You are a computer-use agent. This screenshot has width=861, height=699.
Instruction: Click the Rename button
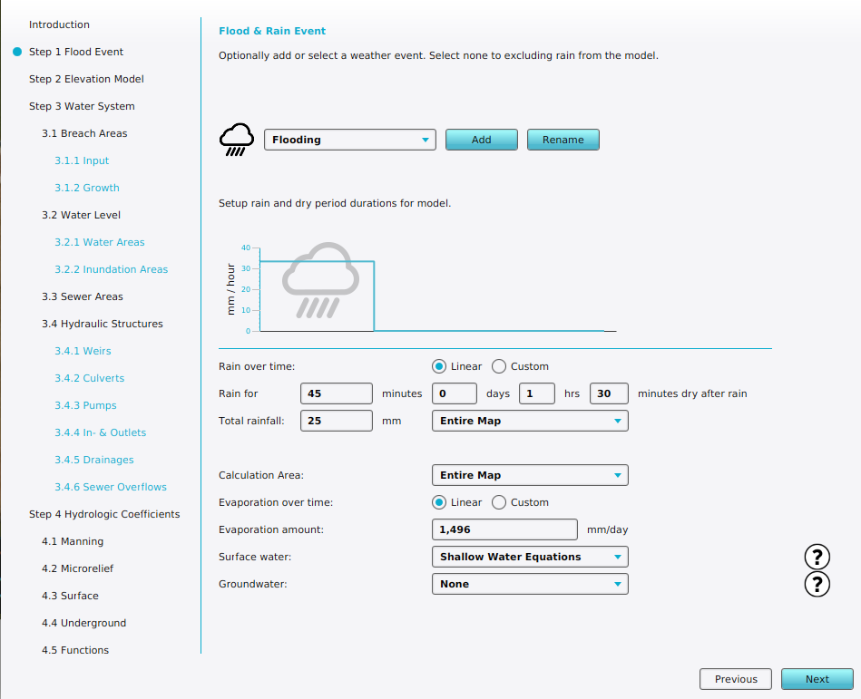563,140
